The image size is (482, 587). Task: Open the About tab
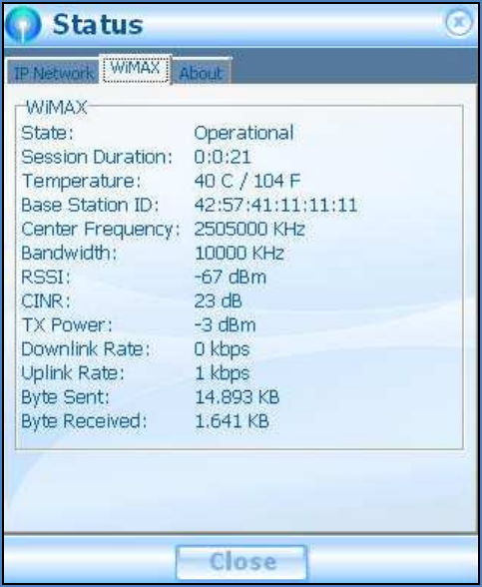pos(201,73)
